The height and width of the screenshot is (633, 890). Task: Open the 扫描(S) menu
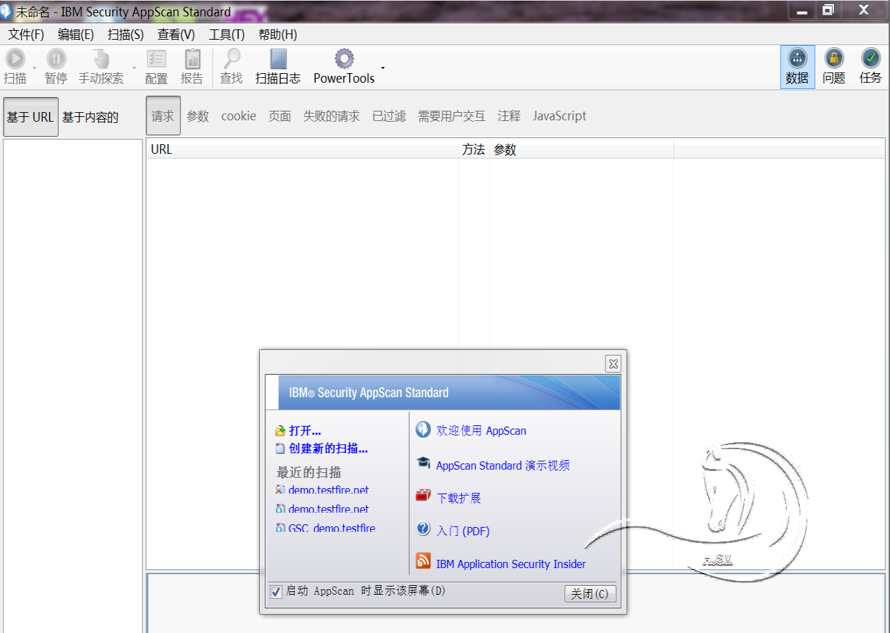[126, 34]
